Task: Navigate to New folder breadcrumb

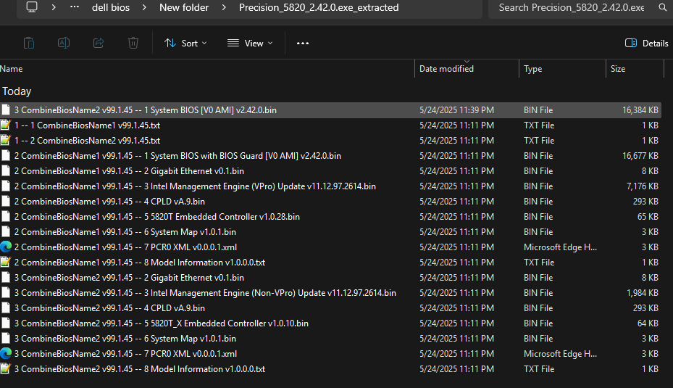Action: (184, 7)
